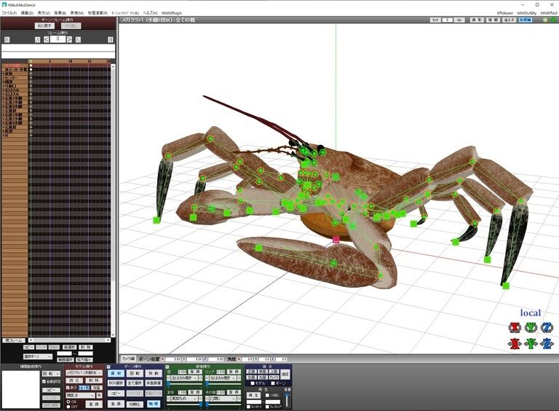Toggle the フレームストップ checkbox

(267, 407)
